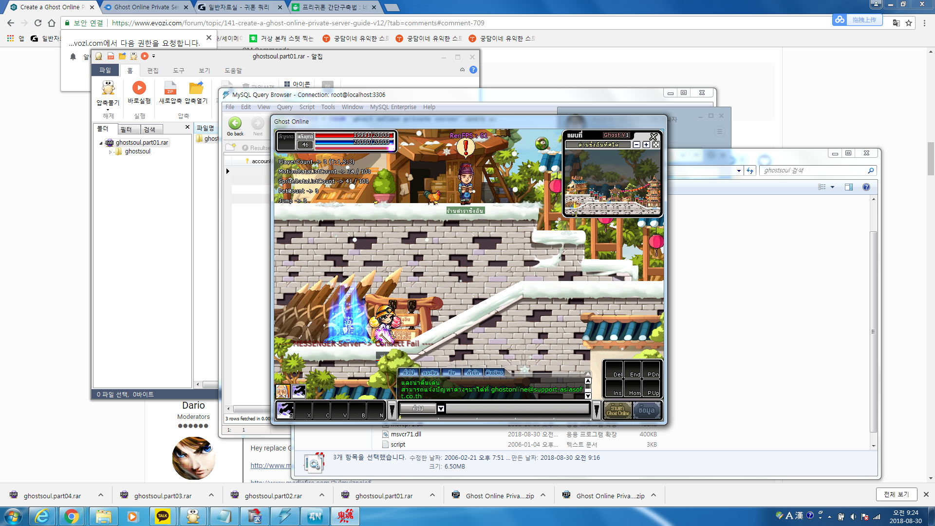Click the 바로실행 run icon
The image size is (935, 526).
tap(139, 88)
